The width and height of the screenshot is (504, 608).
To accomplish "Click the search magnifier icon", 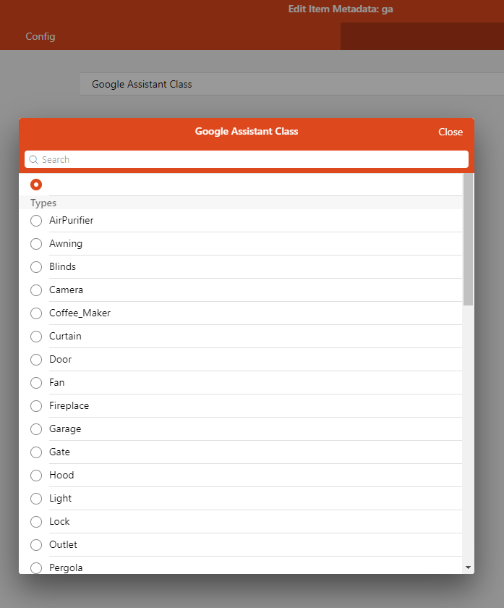I will (33, 160).
